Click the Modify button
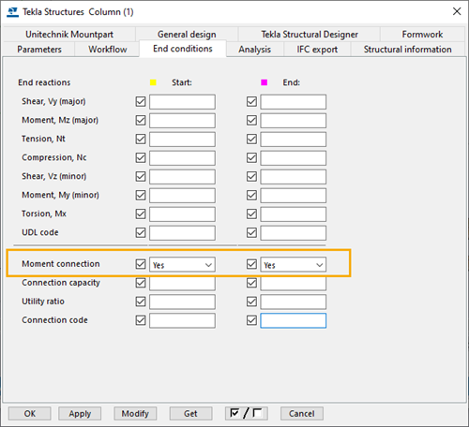Viewport: 469px width, 427px height. 135,414
